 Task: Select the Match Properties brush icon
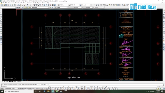[25, 5]
